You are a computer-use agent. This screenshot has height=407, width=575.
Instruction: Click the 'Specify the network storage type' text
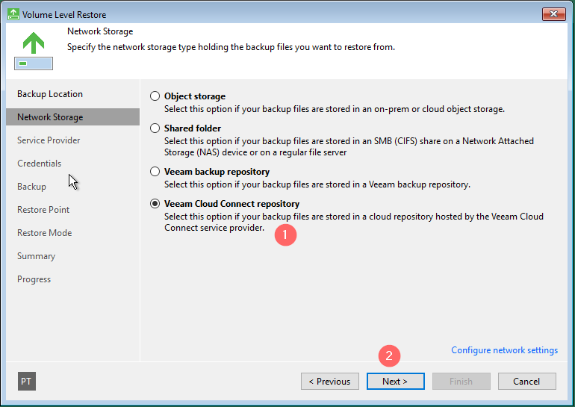pos(231,47)
